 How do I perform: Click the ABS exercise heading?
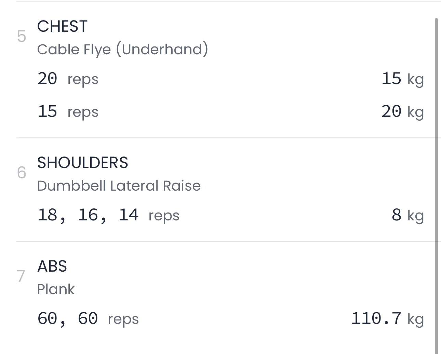52,266
